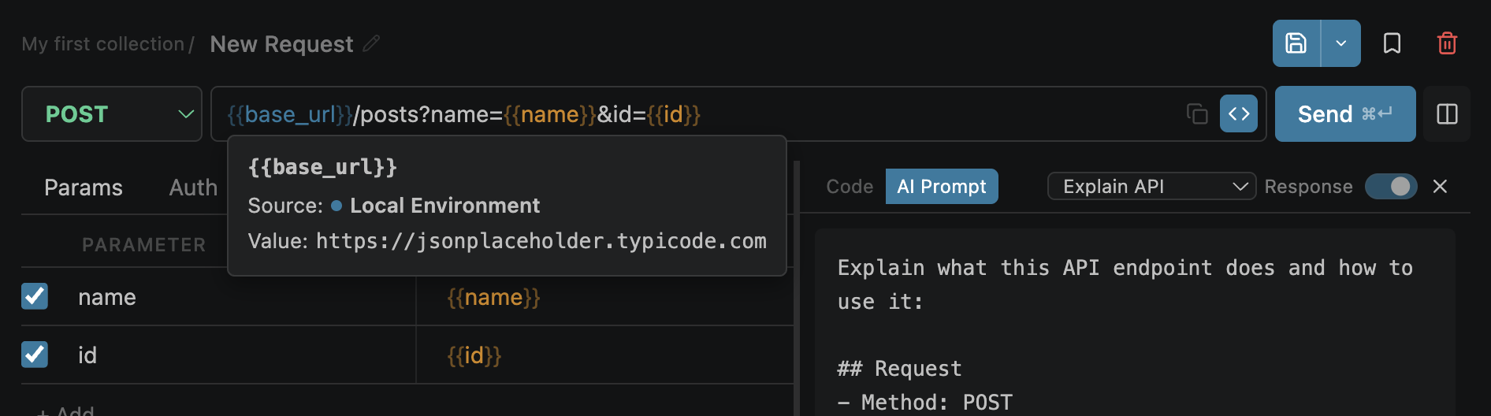1491x416 pixels.
Task: Click the {{name}} value cell
Action: point(604,297)
